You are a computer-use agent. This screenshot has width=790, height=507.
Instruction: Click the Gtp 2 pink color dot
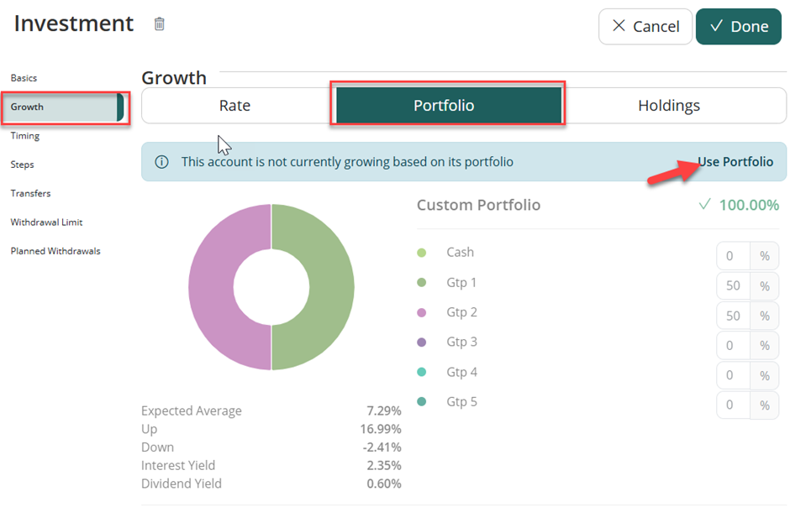[422, 313]
